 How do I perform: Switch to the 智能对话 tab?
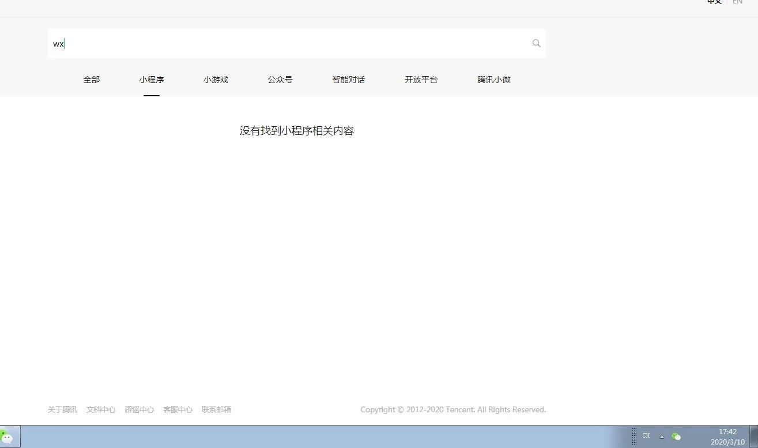pyautogui.click(x=349, y=80)
